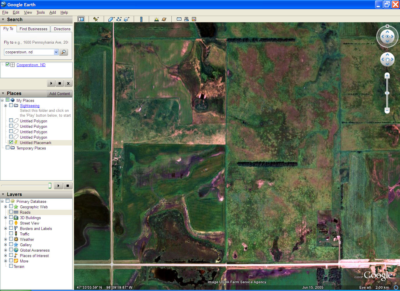The height and width of the screenshot is (291, 400).
Task: Expand the Sightseeing folder node
Action: click(5, 106)
